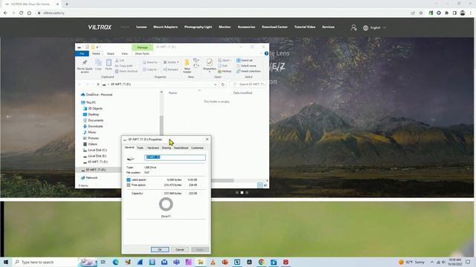The height and width of the screenshot is (267, 476).
Task: Click the Manage contextual tab
Action: point(142,47)
